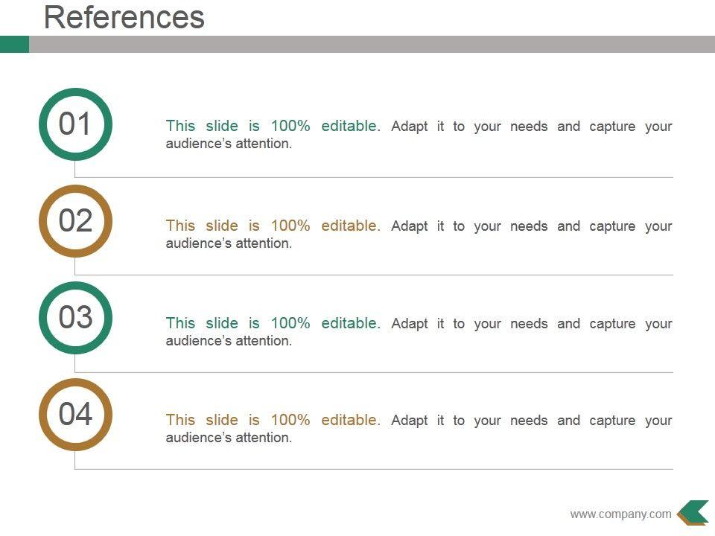Click the green circle numbered 03

(74, 318)
